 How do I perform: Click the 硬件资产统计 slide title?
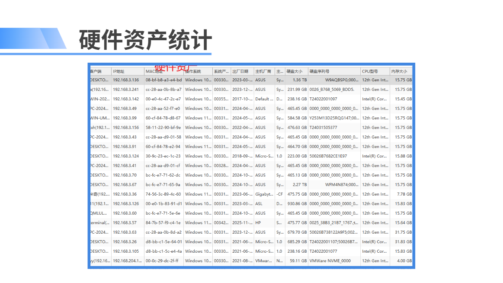point(145,40)
